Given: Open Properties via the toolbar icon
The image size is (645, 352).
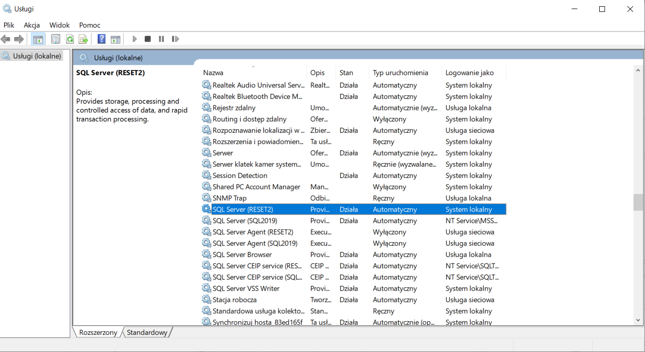Looking at the screenshot, I should click(x=56, y=39).
